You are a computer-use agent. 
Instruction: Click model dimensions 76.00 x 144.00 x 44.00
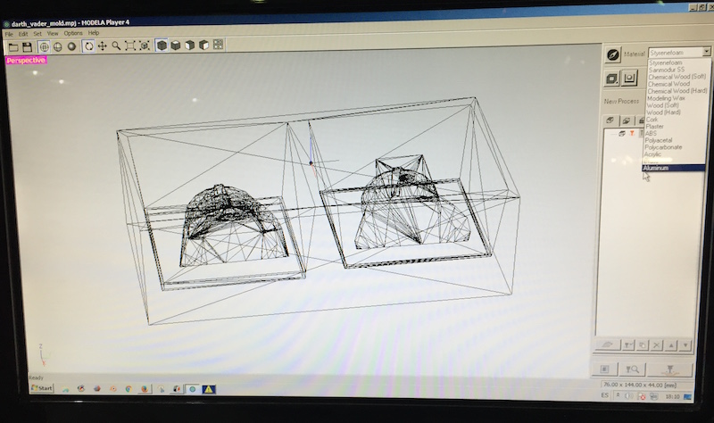coord(639,385)
